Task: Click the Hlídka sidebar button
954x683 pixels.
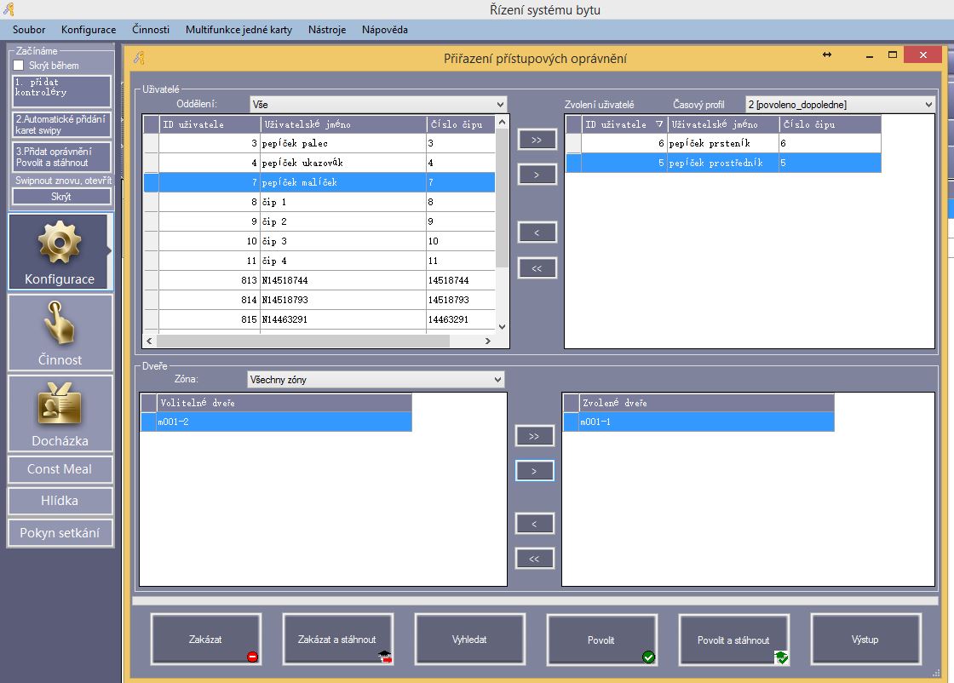Action: point(60,501)
